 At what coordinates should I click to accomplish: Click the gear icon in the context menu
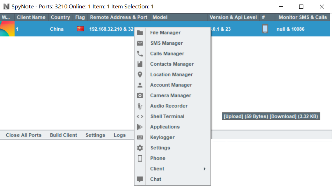140,148
